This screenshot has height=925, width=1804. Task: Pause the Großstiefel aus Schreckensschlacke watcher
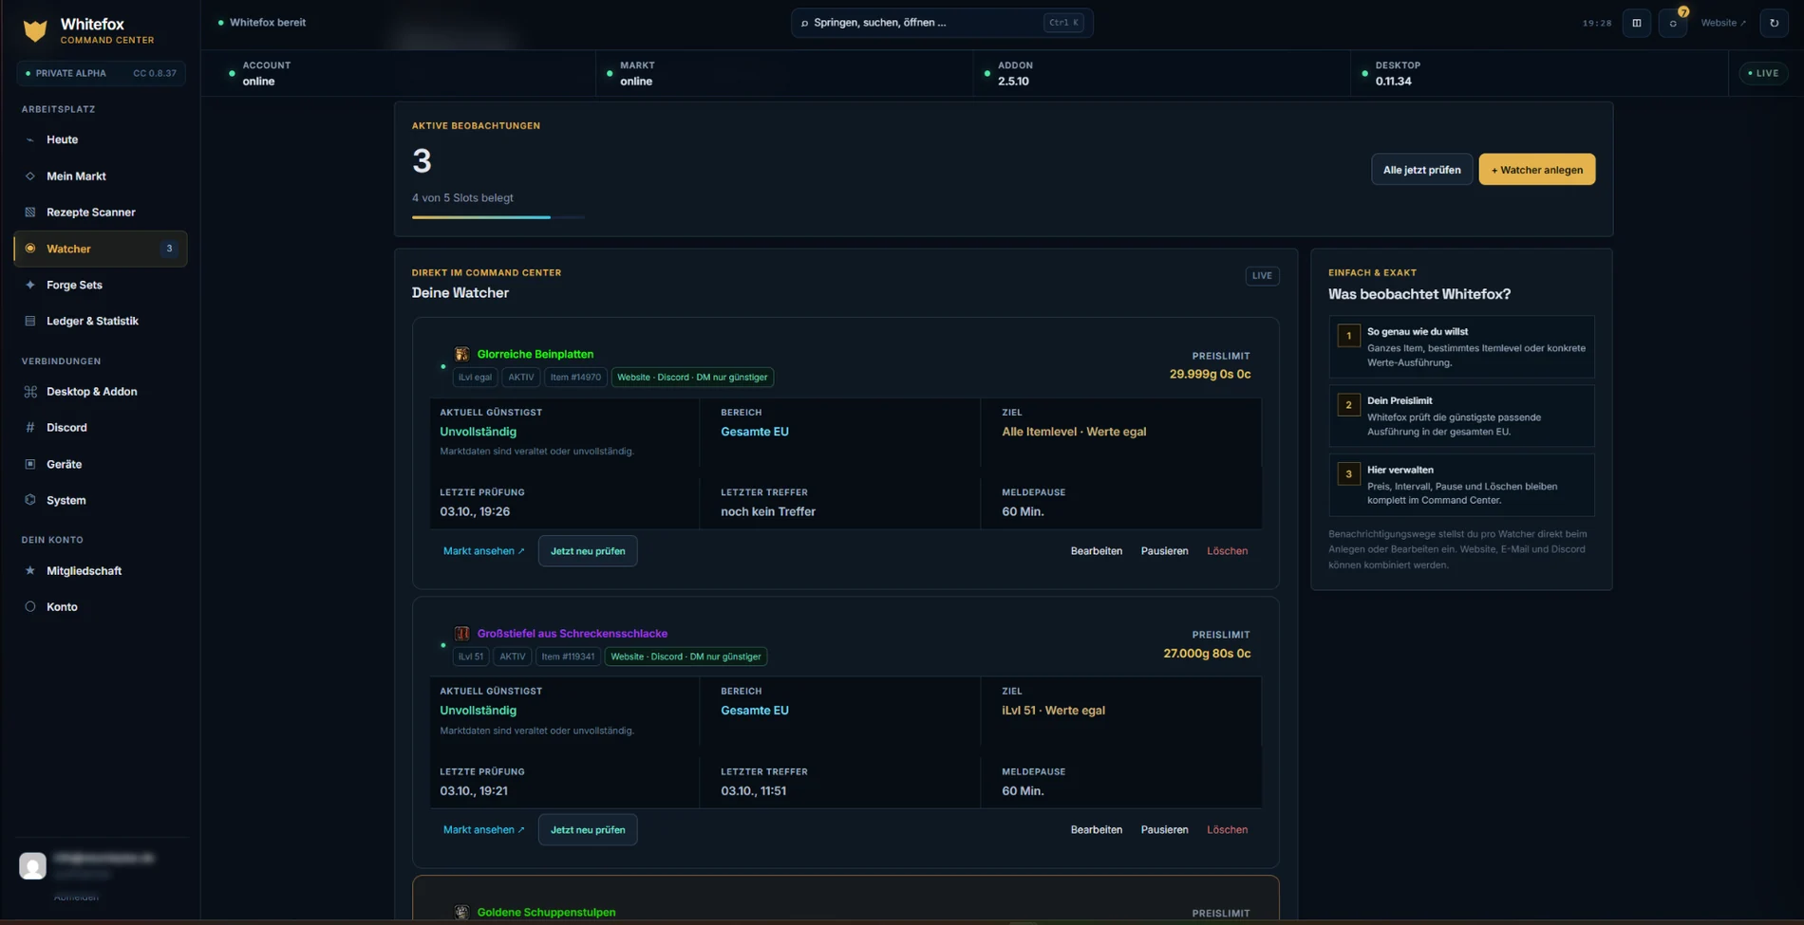pyautogui.click(x=1164, y=830)
